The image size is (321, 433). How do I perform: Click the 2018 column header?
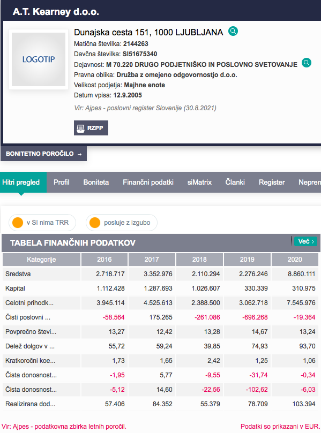point(199,260)
